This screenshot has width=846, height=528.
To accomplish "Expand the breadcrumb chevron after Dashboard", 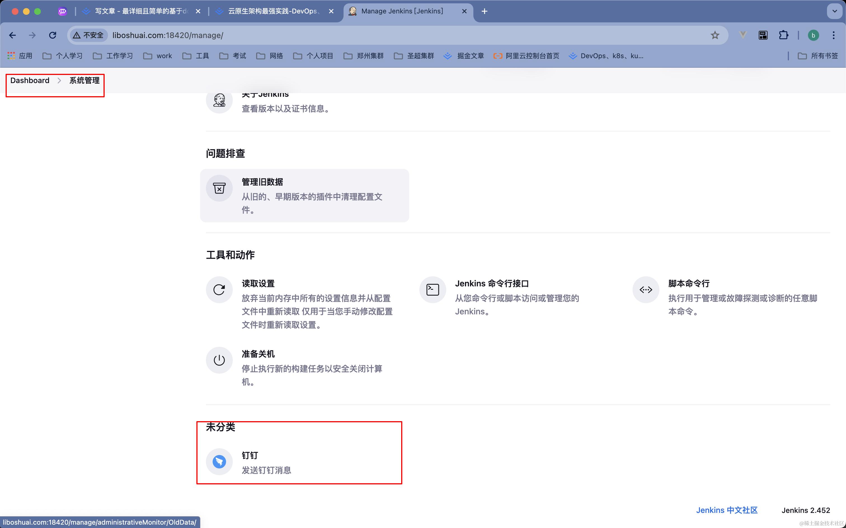I will tap(59, 81).
